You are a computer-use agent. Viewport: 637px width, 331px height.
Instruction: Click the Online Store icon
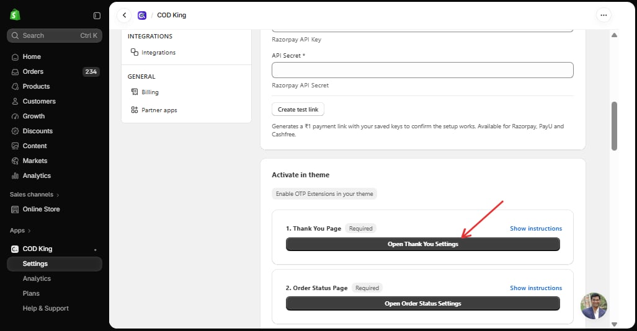tap(15, 210)
